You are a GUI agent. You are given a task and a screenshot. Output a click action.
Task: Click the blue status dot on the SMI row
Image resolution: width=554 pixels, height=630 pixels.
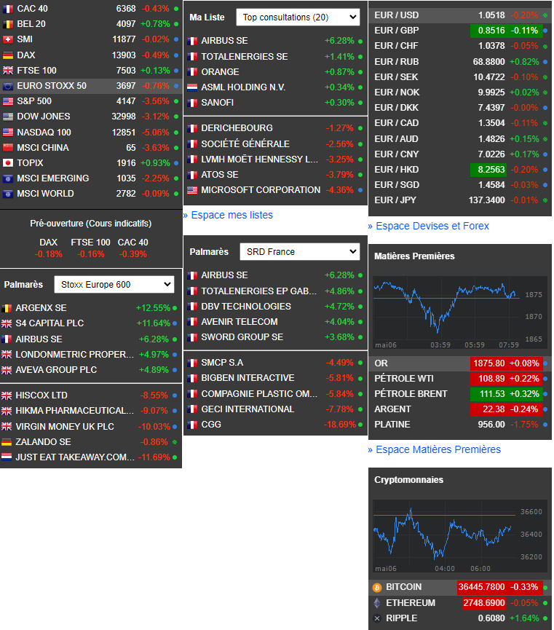click(176, 39)
